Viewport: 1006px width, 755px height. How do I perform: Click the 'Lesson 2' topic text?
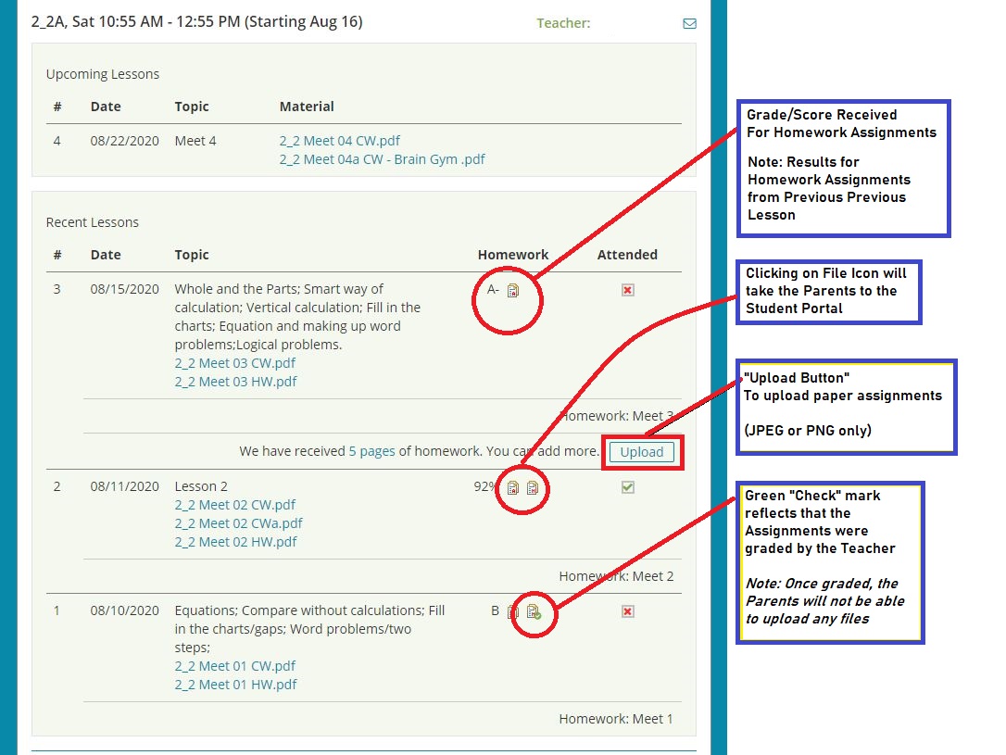coord(201,486)
